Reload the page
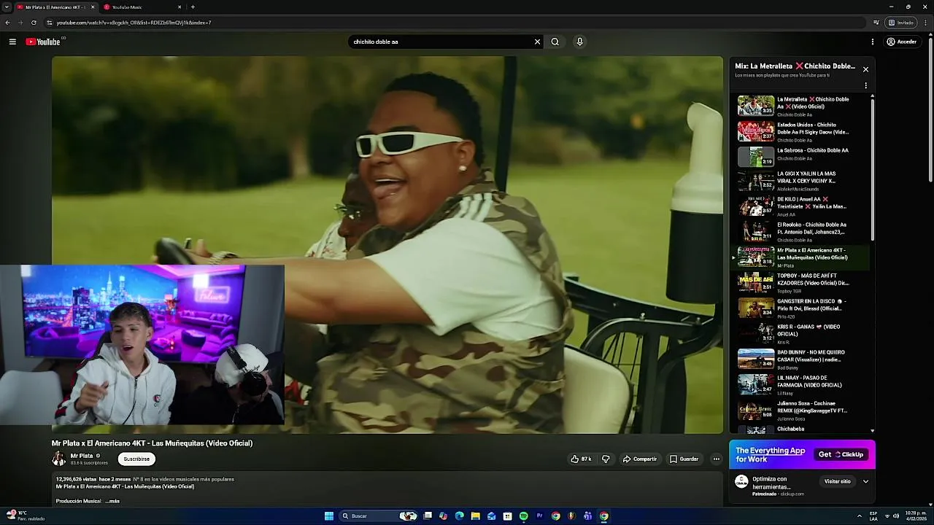 point(34,23)
